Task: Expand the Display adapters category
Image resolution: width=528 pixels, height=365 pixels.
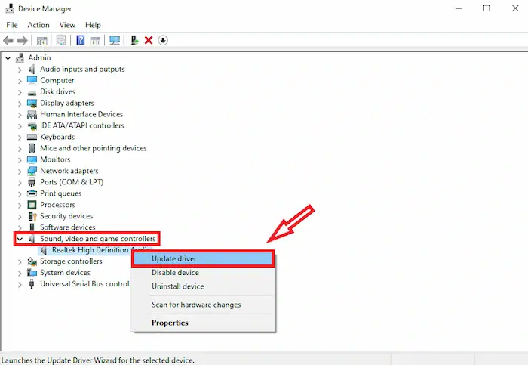Action: tap(20, 103)
